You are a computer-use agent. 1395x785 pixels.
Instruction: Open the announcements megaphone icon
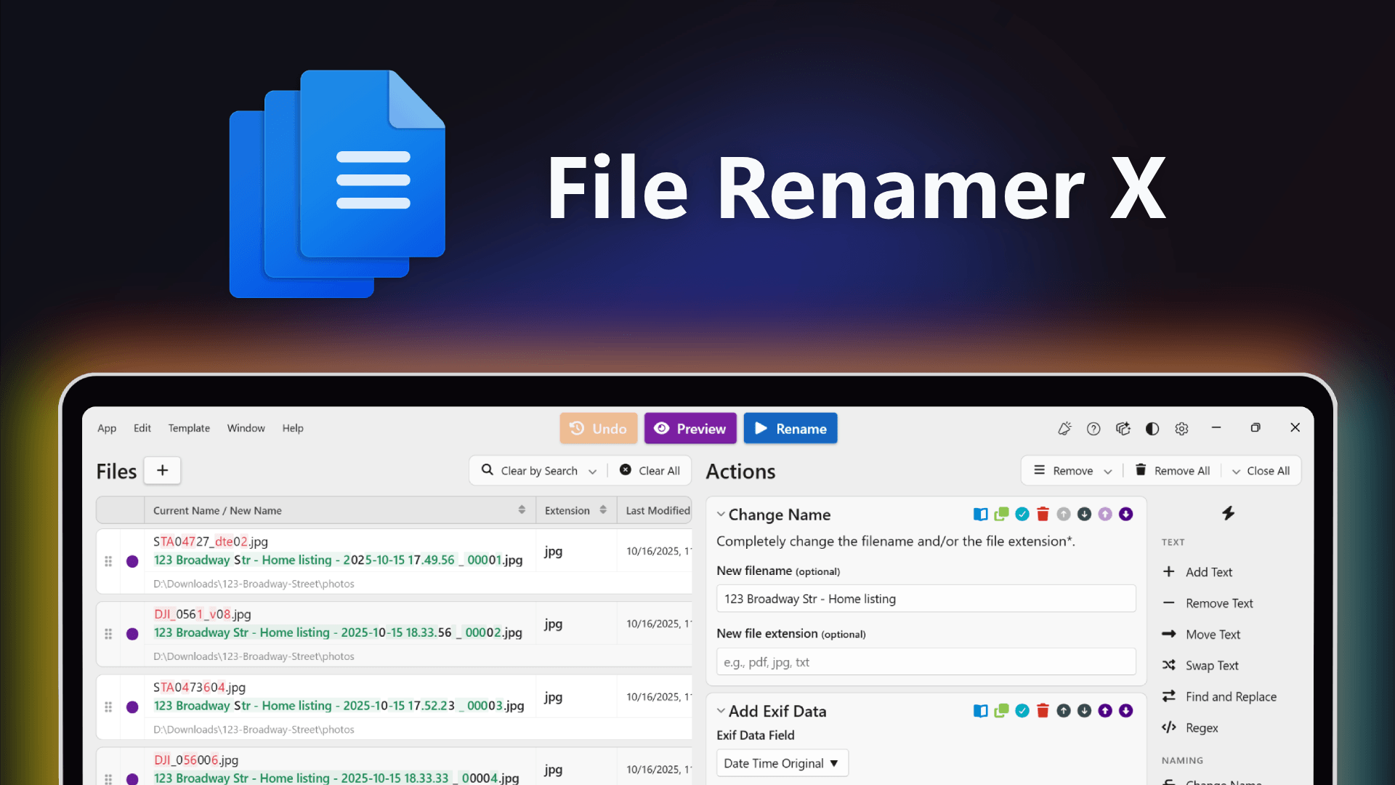(x=1064, y=429)
